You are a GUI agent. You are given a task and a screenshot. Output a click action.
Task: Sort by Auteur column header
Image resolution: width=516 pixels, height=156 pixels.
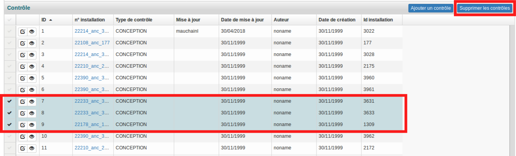pyautogui.click(x=294, y=19)
